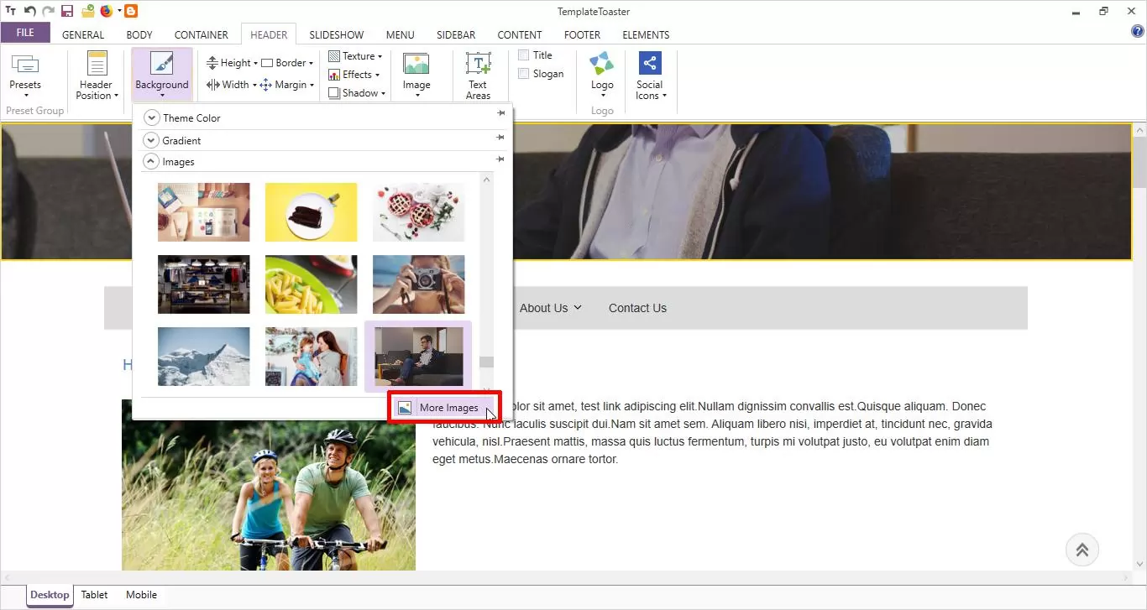The image size is (1147, 610).
Task: Click the Background paintbrush icon
Action: [x=161, y=65]
